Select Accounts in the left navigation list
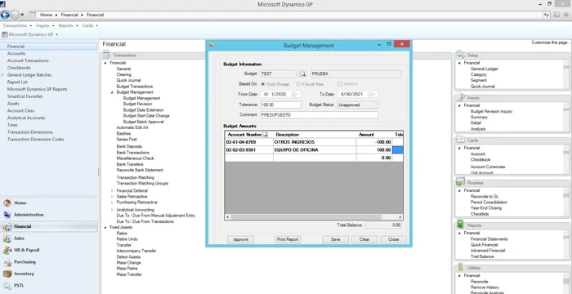572x294 pixels. [x=16, y=54]
